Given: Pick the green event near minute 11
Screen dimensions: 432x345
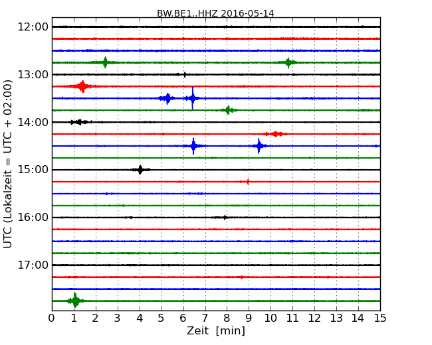Looking at the screenshot, I should pyautogui.click(x=288, y=63).
